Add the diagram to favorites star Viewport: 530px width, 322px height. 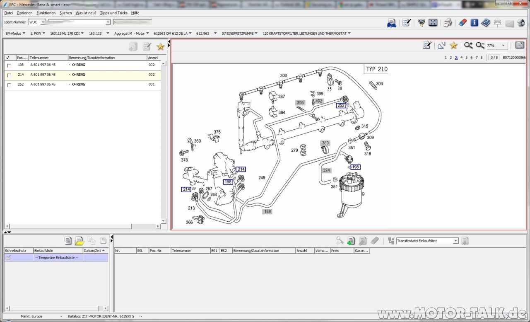click(453, 46)
